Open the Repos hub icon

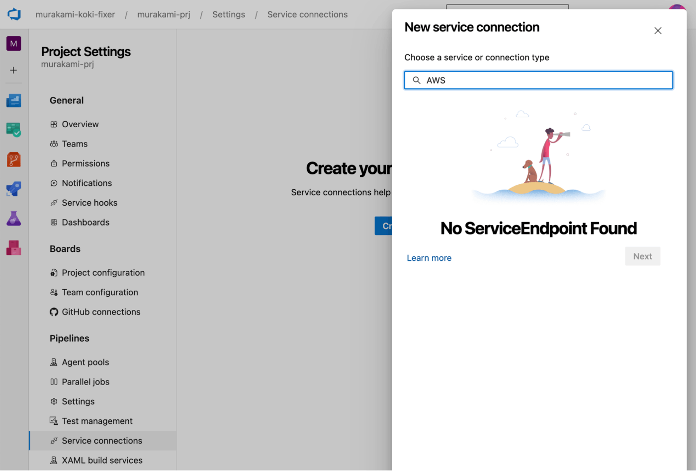(x=13, y=159)
